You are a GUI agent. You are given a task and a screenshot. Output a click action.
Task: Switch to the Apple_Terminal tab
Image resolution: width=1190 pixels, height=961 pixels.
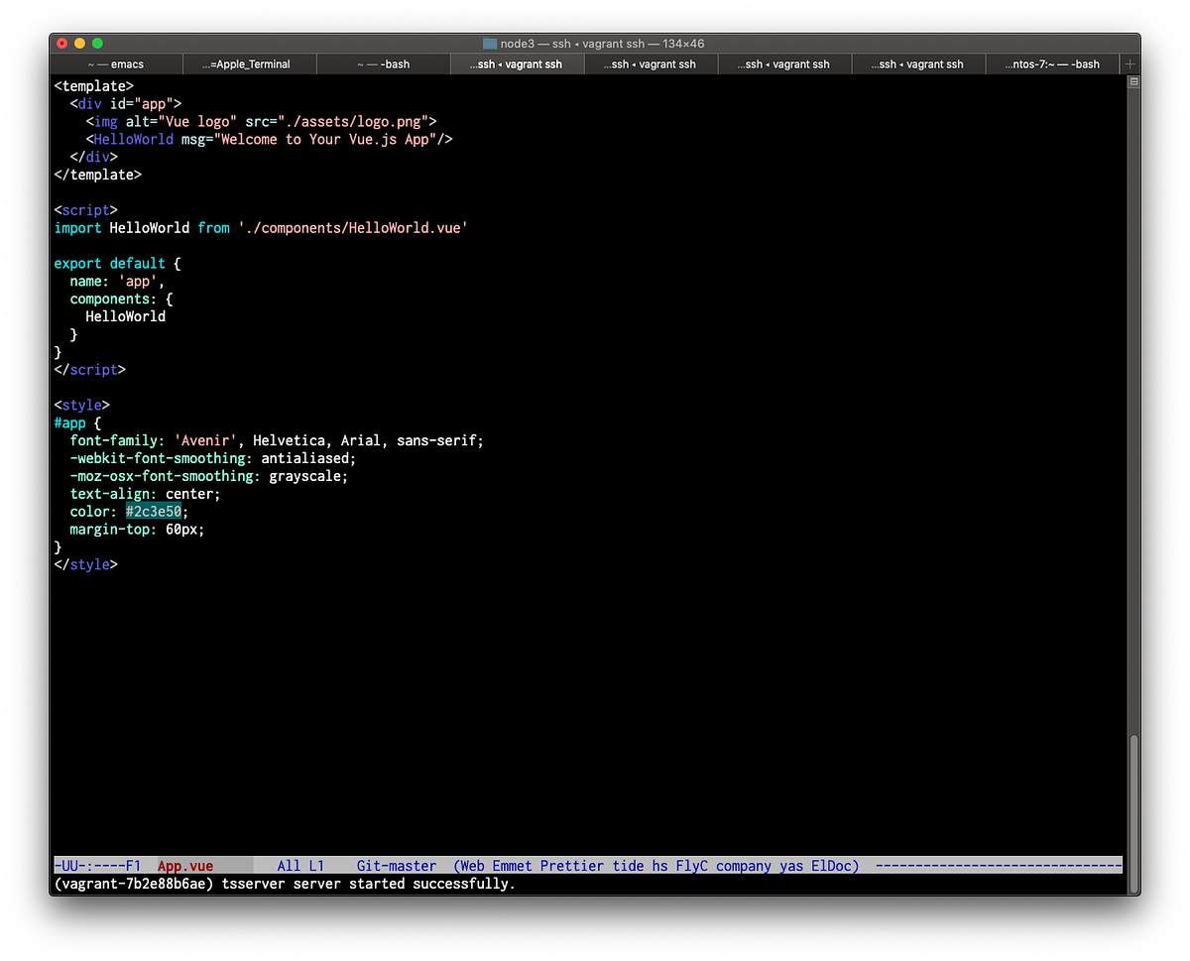(249, 63)
